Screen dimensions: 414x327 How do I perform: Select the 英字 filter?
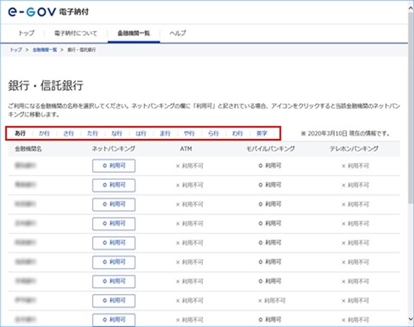262,133
